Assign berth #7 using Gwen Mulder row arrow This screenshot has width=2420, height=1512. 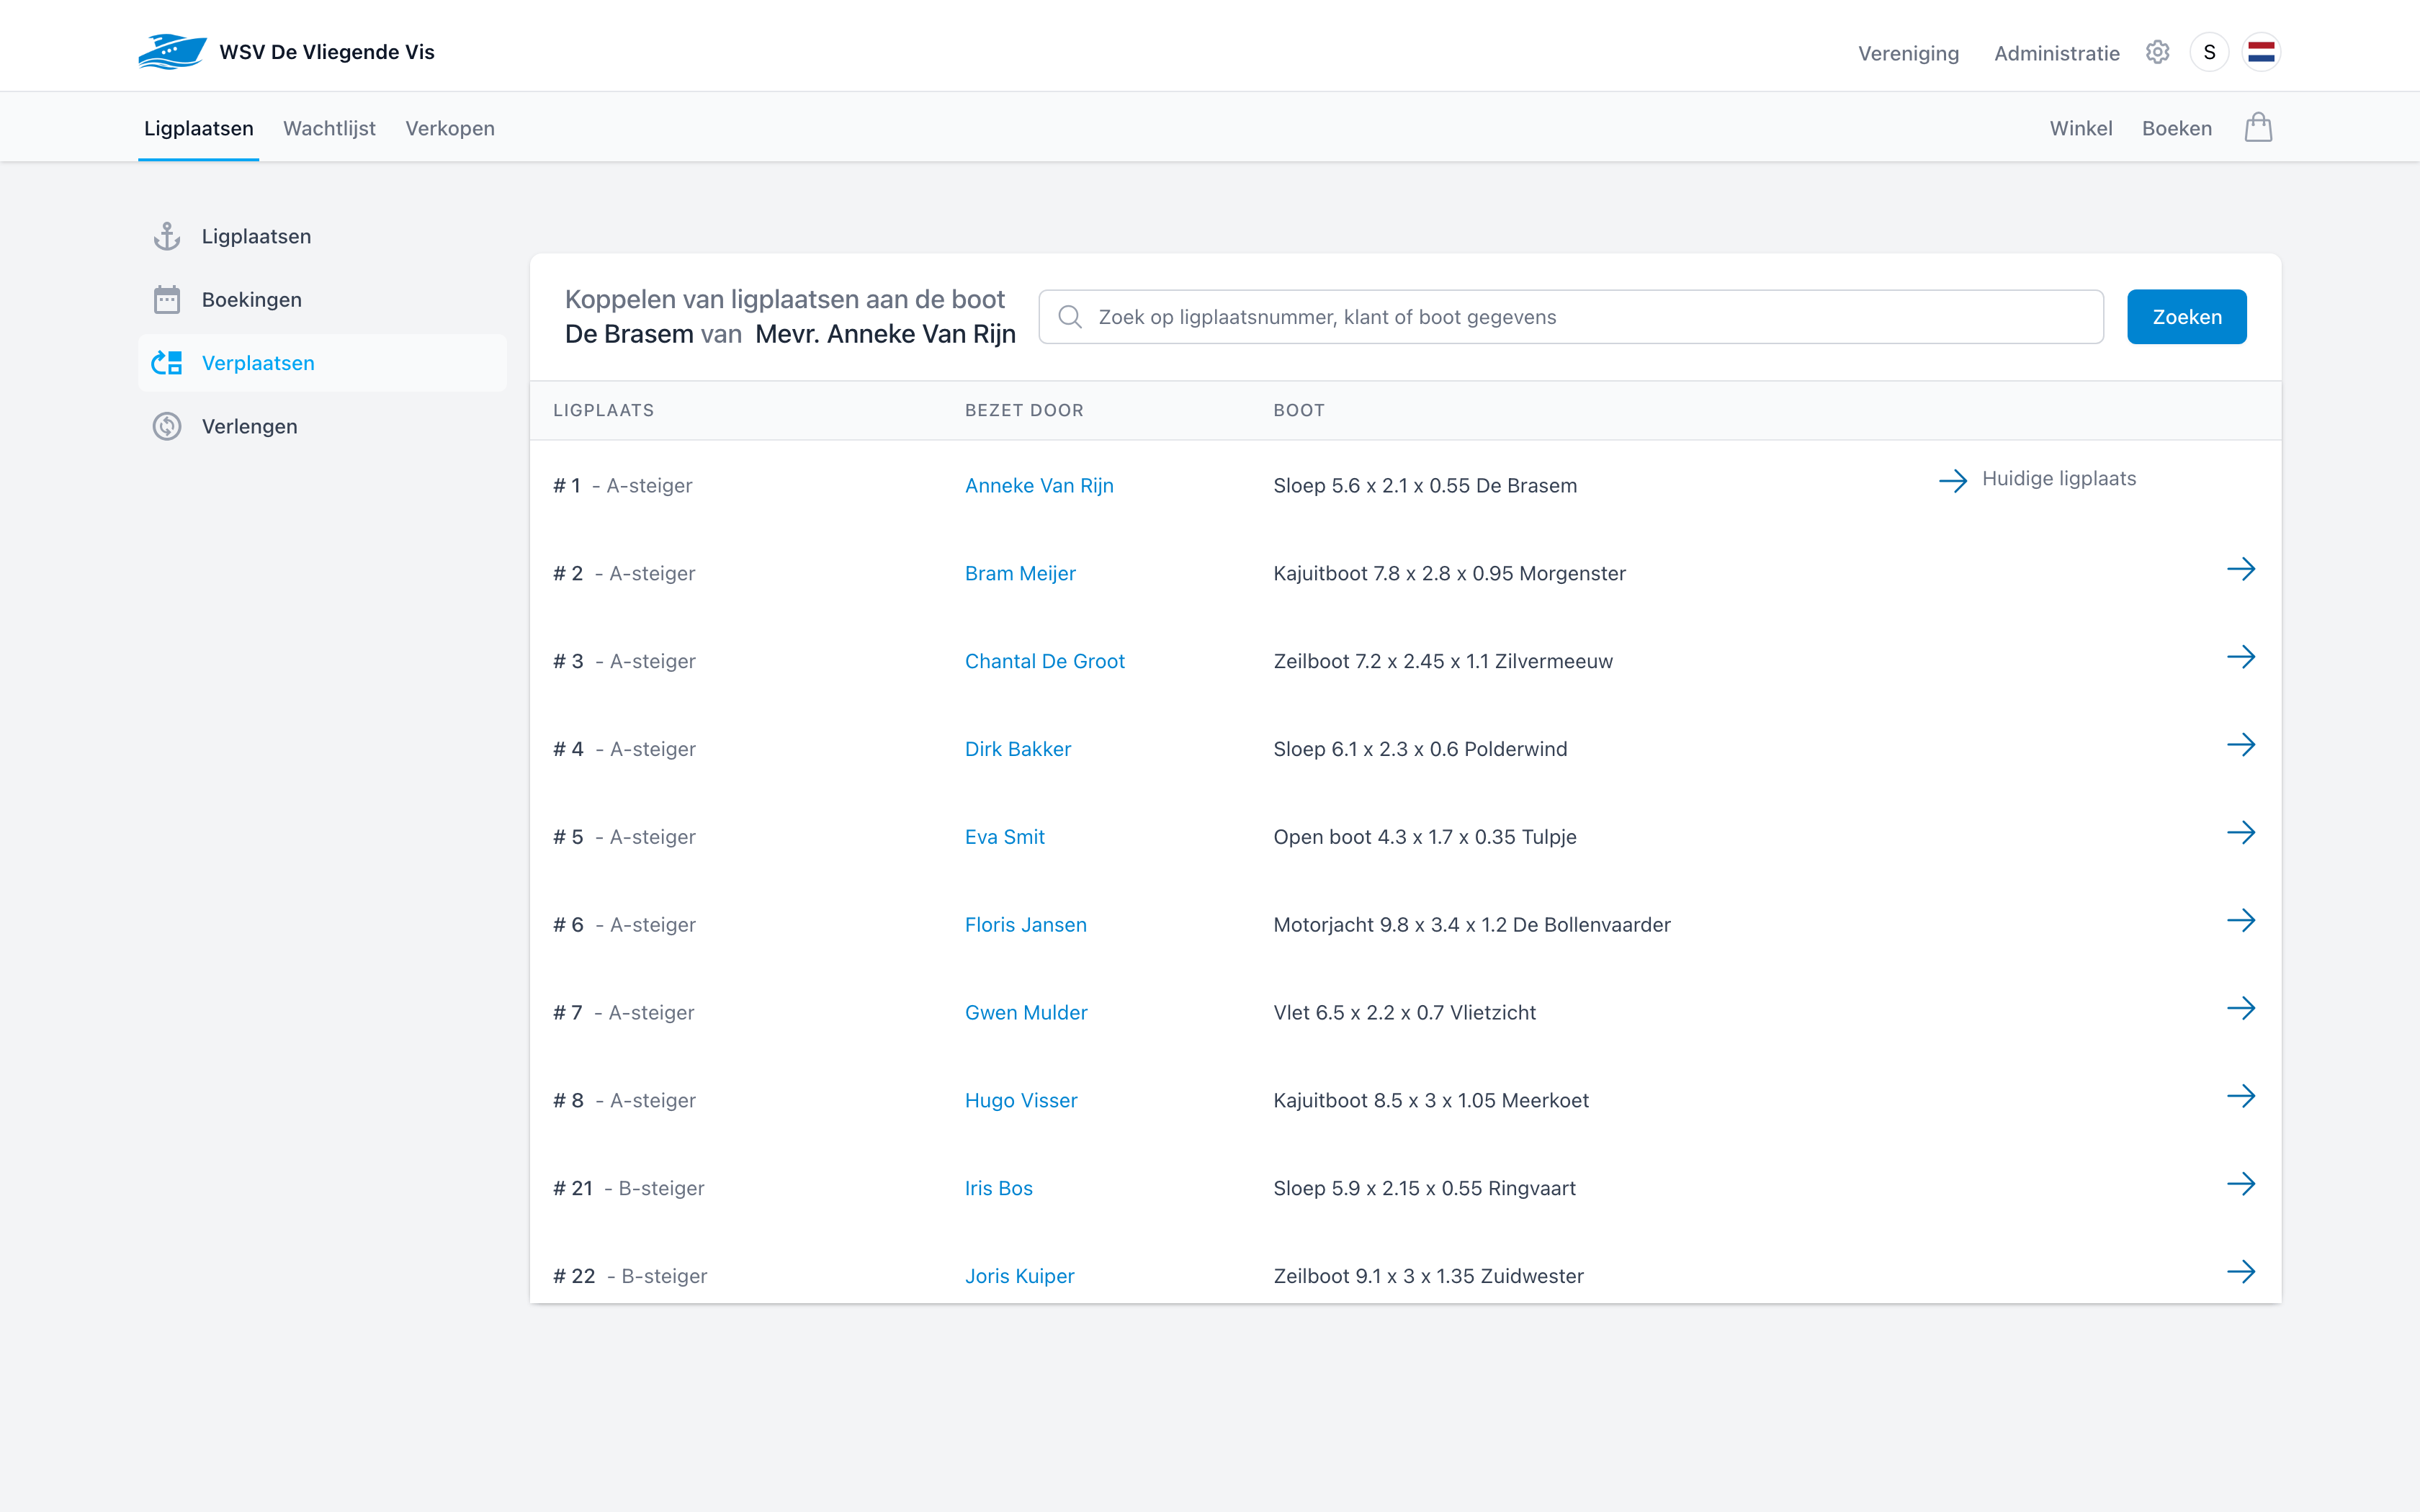(x=2241, y=1008)
